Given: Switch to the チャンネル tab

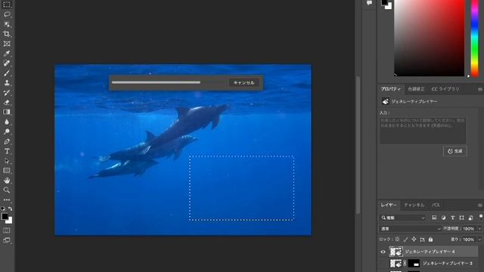Looking at the screenshot, I should pos(414,205).
